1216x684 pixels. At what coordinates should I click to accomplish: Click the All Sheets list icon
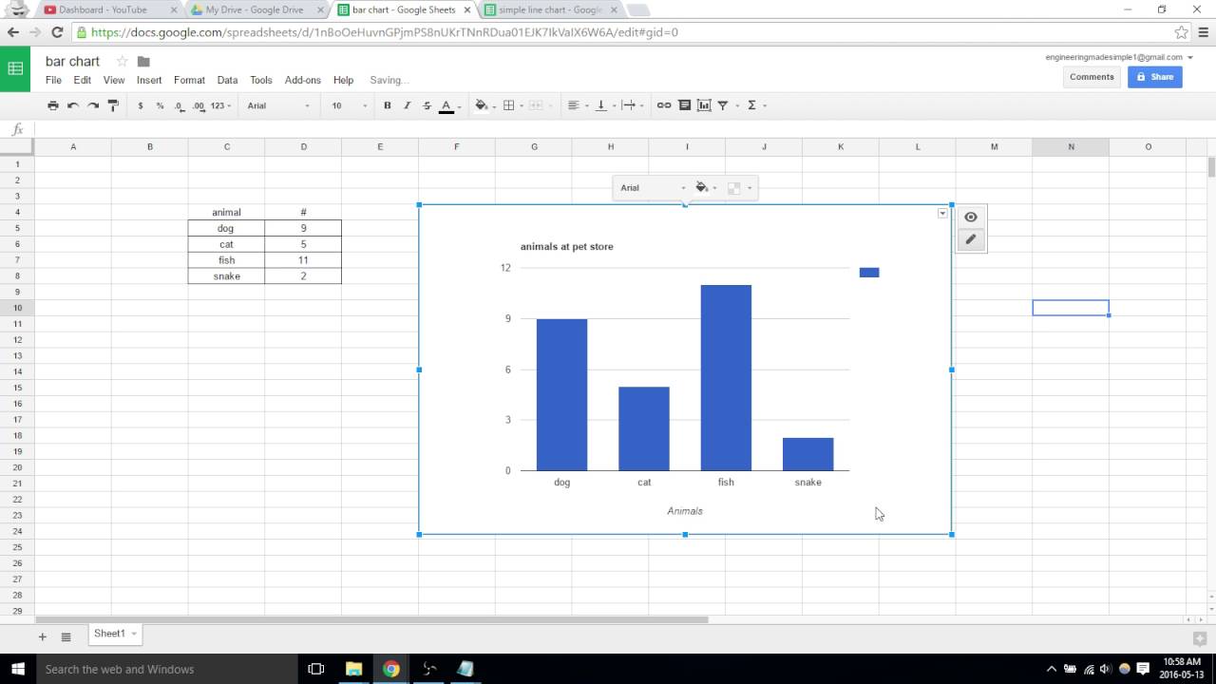coord(66,636)
